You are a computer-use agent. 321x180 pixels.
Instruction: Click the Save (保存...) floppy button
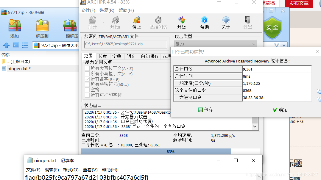click(207, 109)
